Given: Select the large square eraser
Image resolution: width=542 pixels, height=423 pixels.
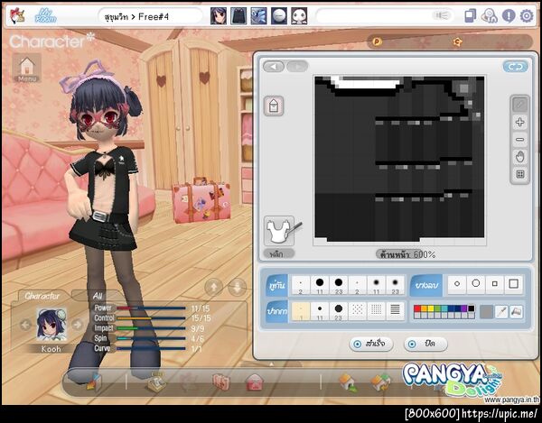Looking at the screenshot, I should [x=514, y=284].
